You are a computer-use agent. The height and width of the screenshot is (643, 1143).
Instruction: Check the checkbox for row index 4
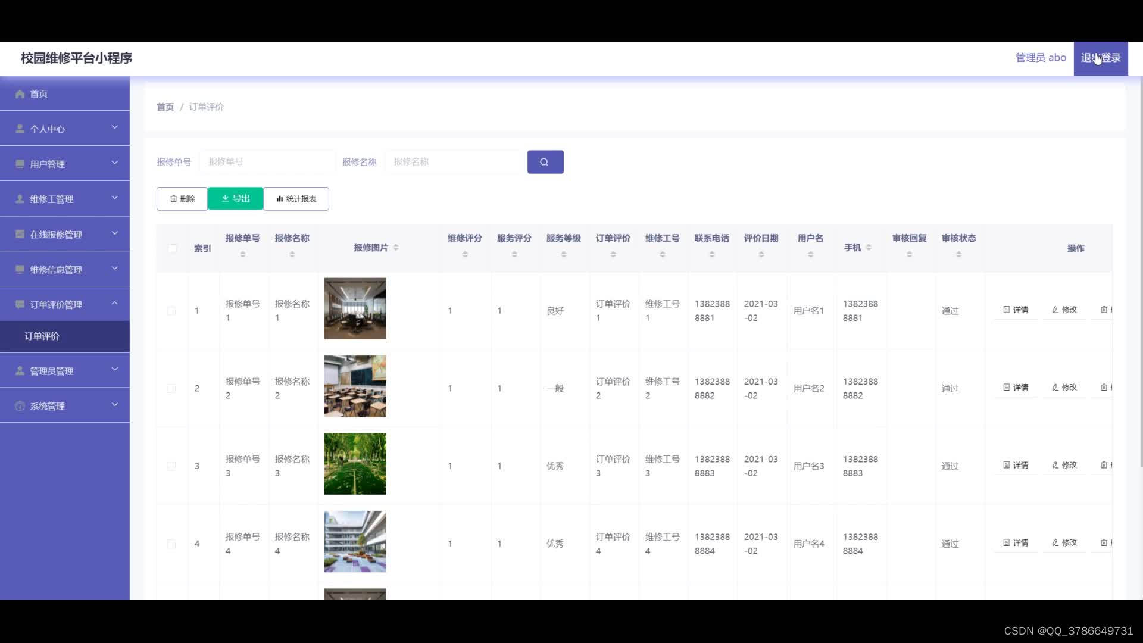click(171, 544)
